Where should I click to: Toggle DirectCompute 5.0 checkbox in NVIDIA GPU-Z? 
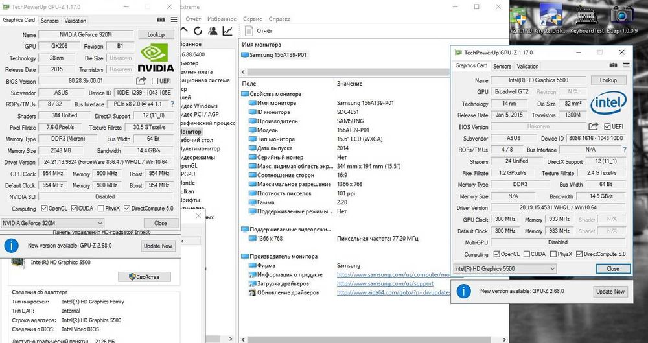[127, 209]
